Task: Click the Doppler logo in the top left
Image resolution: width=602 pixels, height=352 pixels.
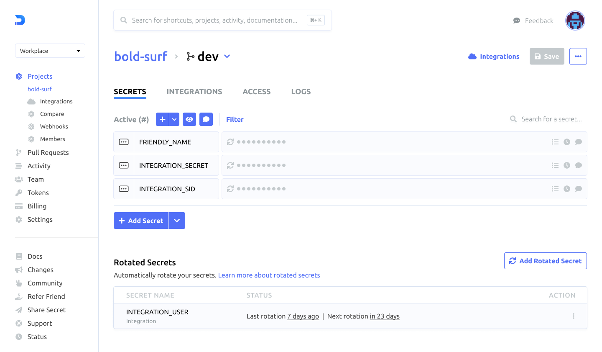Action: [x=20, y=20]
